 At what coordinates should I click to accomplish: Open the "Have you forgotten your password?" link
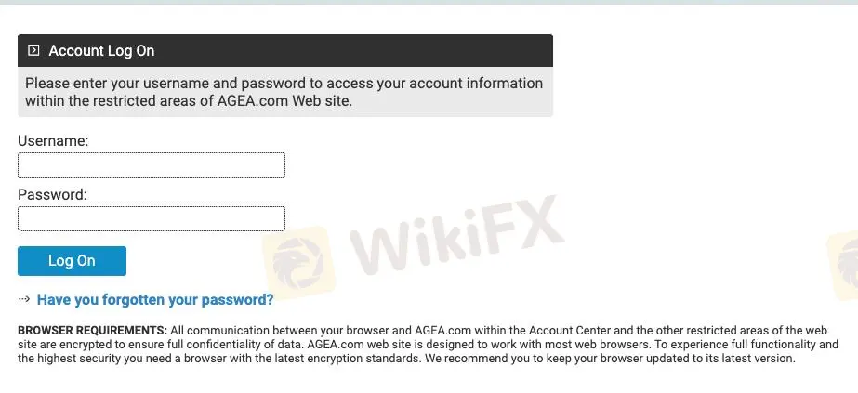pyautogui.click(x=155, y=299)
